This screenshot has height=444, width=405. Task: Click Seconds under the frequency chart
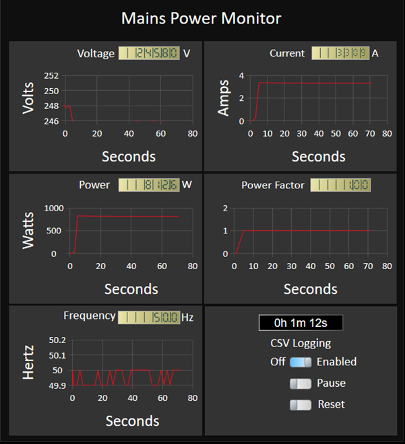pyautogui.click(x=133, y=421)
